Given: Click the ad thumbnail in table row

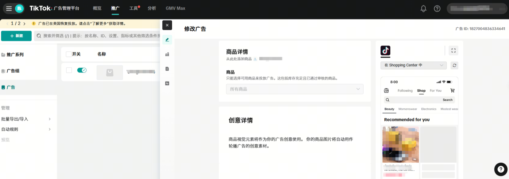Looking at the screenshot, I should pos(110,73).
